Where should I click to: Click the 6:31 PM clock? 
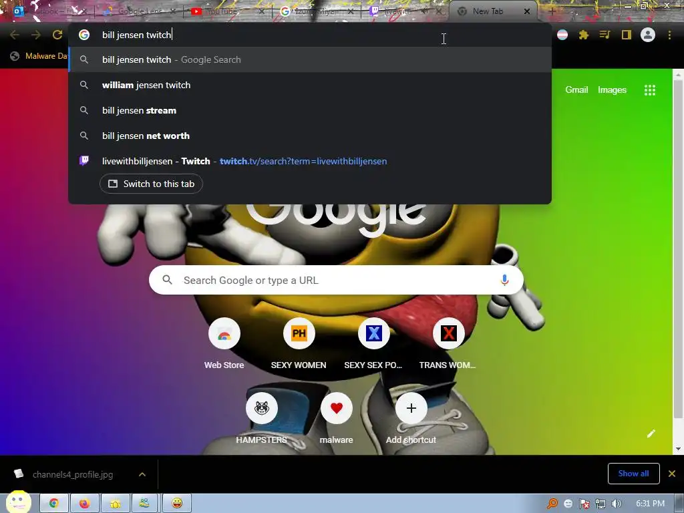click(651, 504)
